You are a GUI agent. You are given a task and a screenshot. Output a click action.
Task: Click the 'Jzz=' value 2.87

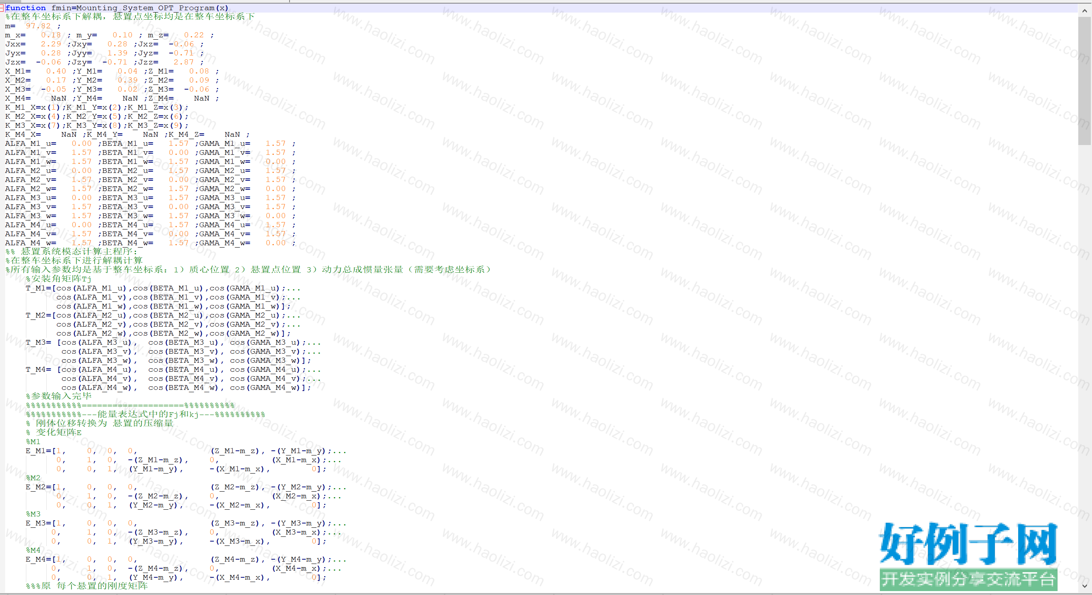[x=183, y=62]
